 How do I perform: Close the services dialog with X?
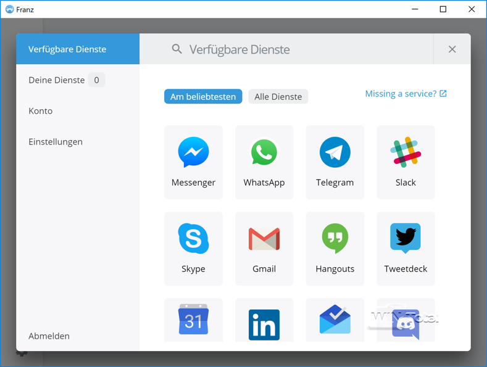pyautogui.click(x=452, y=49)
